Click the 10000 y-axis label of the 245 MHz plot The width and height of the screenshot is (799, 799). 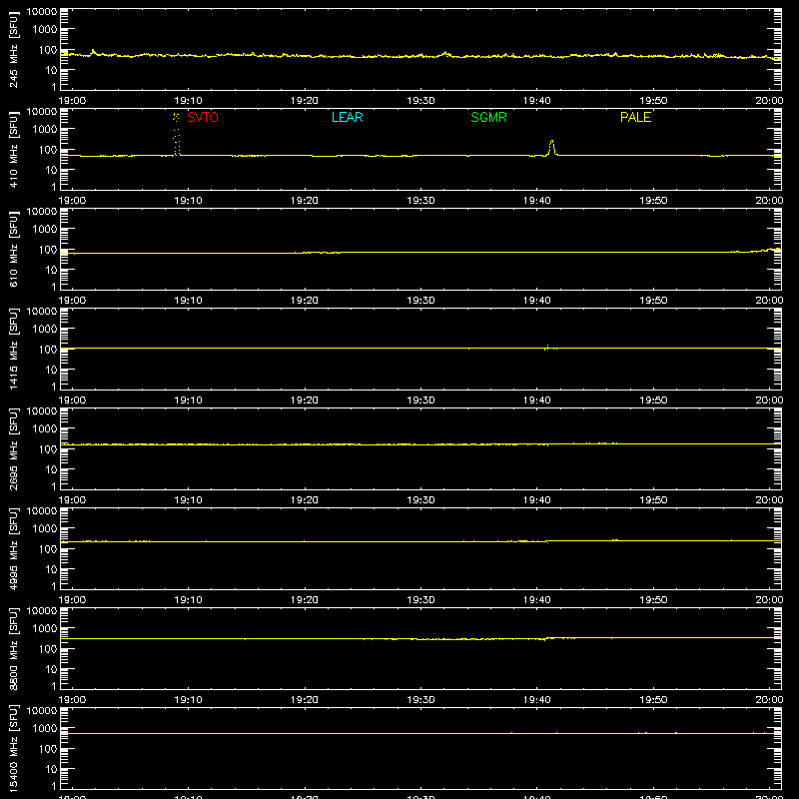point(42,12)
